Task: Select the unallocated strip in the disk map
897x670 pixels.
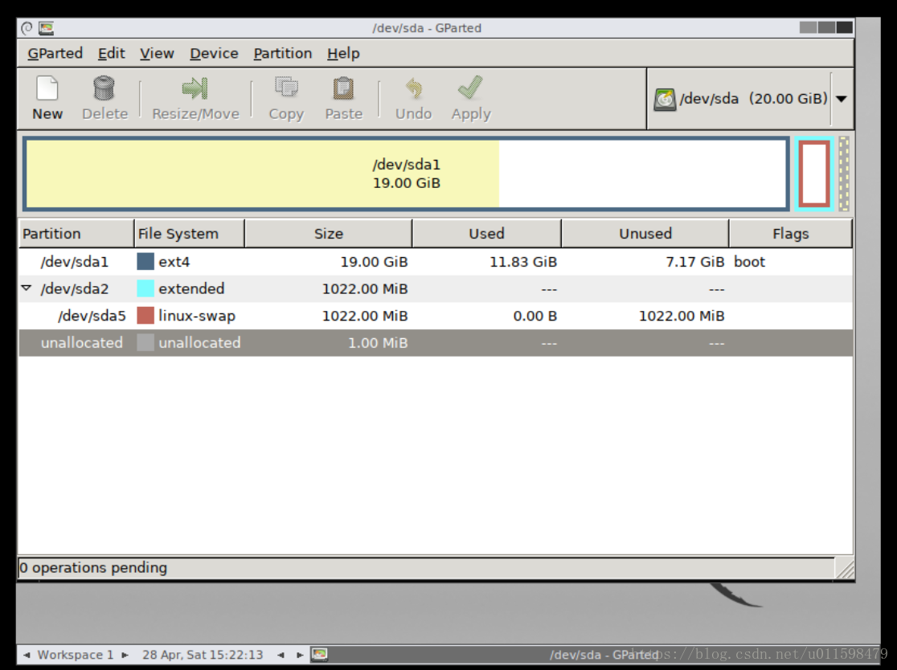Action: tap(844, 174)
